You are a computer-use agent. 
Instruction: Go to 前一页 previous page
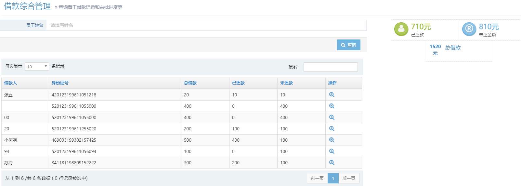point(317,178)
